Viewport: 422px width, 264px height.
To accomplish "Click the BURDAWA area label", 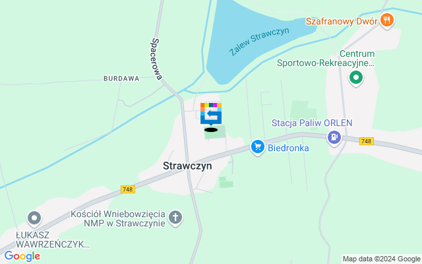I will click(121, 79).
